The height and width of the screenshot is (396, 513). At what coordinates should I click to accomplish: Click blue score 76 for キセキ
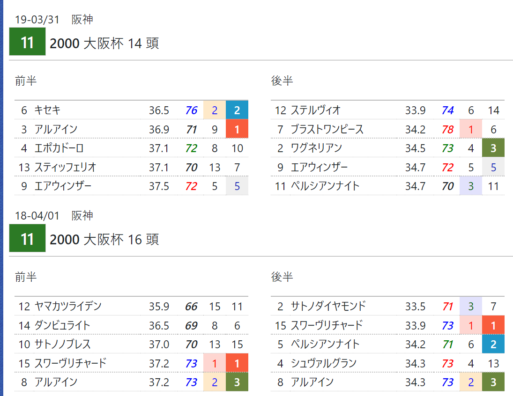tap(192, 110)
